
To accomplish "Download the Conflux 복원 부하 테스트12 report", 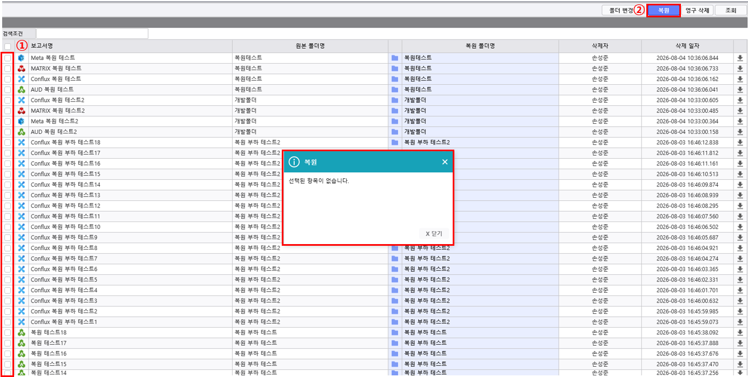I will tap(740, 206).
